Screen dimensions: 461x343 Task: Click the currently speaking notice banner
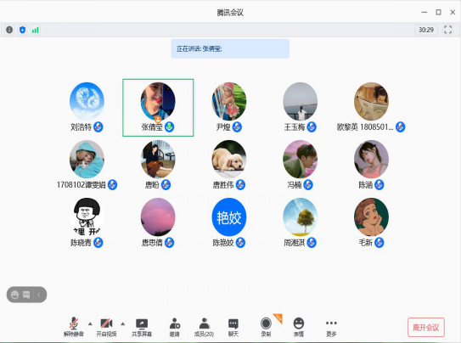click(x=230, y=48)
